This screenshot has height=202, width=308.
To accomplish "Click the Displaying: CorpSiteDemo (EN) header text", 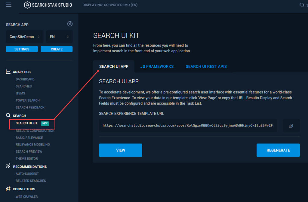I will point(110,5).
